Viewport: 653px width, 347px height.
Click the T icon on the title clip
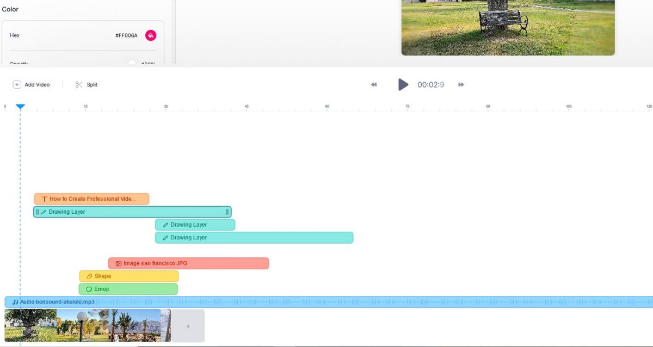(44, 199)
